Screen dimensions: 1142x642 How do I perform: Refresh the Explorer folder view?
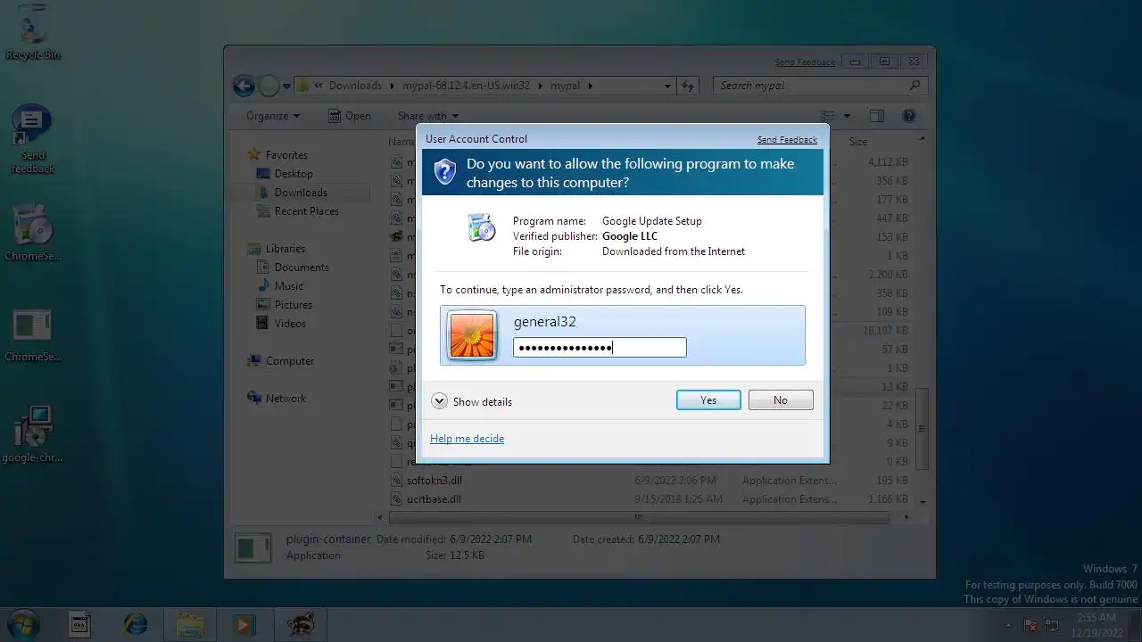point(688,86)
